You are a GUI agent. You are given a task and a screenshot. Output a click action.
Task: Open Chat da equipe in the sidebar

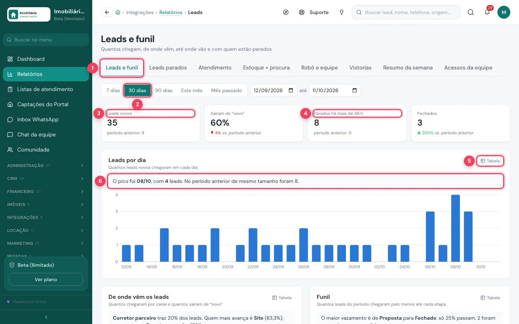(46, 135)
